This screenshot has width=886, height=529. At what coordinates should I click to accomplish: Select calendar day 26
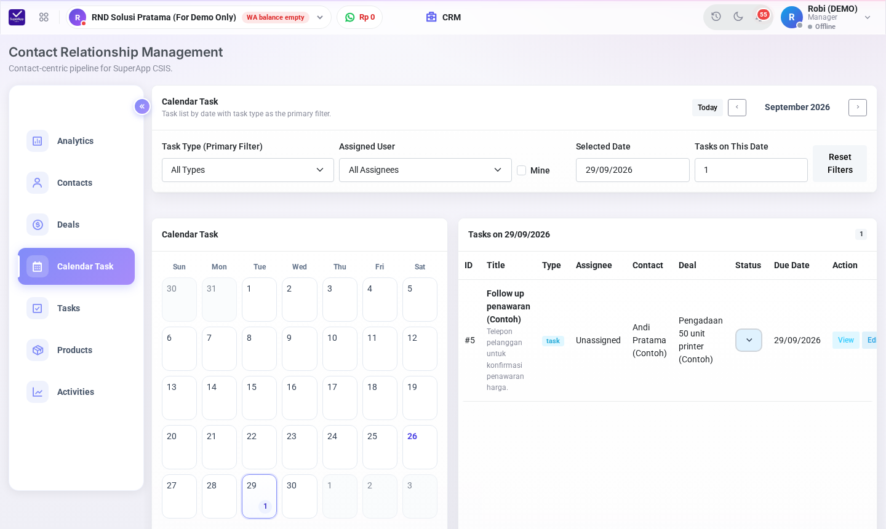[420, 447]
